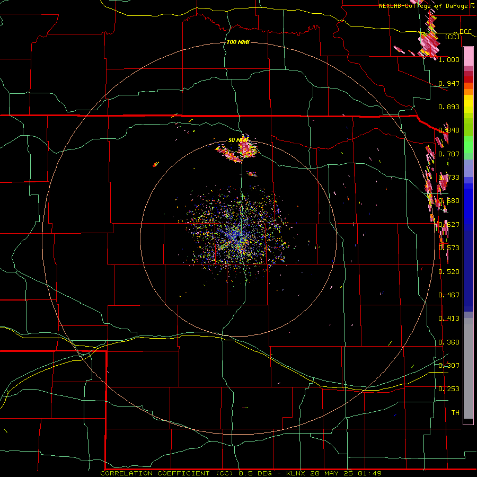This screenshot has height=477, width=477.
Task: Click the TH label on color scale
Action: (455, 412)
